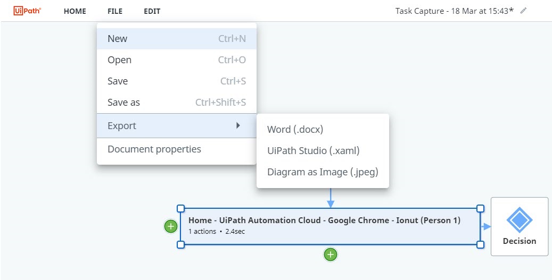Image resolution: width=552 pixels, height=280 pixels.
Task: Click the pencil icon to rename document
Action: coord(523,11)
